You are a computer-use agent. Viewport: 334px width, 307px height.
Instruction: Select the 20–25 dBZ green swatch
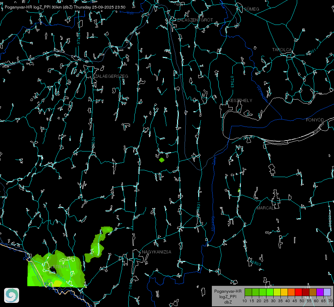point(263,292)
